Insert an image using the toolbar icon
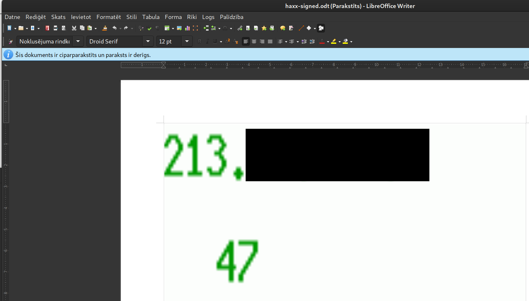 [x=179, y=28]
